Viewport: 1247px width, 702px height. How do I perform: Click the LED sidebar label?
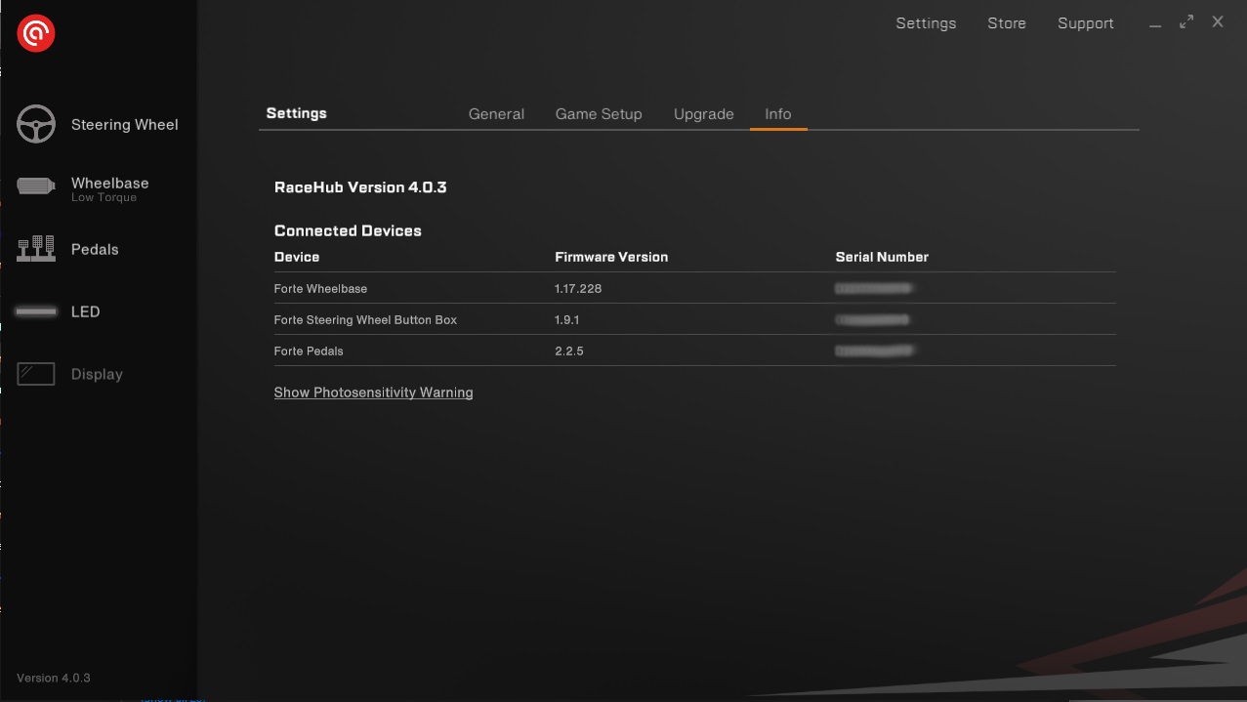pyautogui.click(x=86, y=311)
